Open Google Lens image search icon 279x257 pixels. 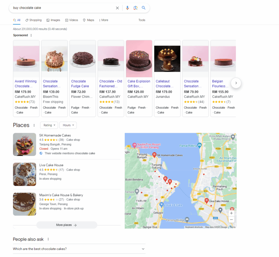tap(135, 8)
